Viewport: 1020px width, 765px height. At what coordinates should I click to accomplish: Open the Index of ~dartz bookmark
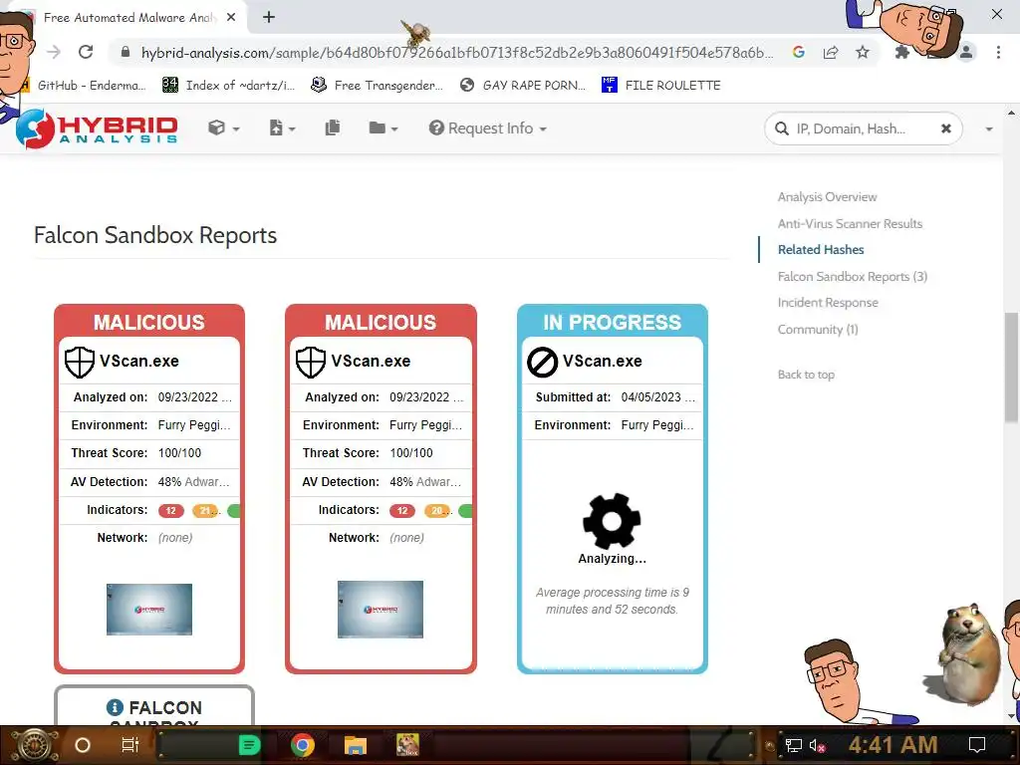click(229, 86)
